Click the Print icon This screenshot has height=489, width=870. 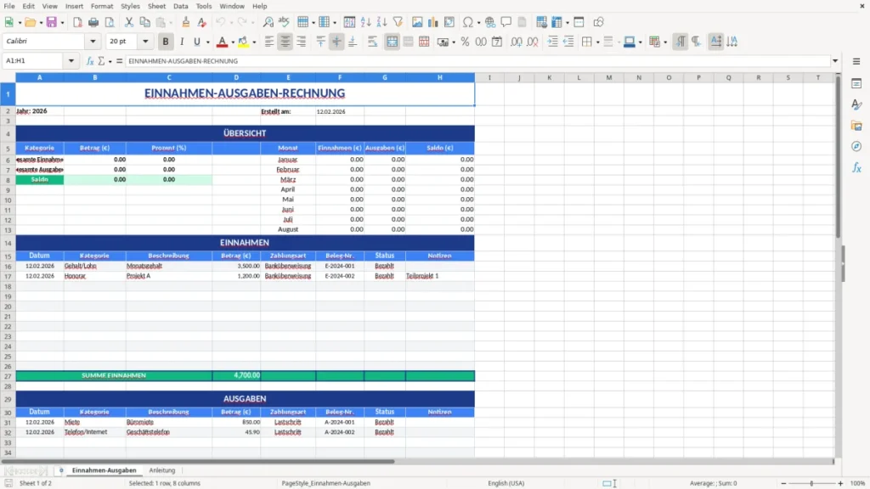pyautogui.click(x=93, y=22)
